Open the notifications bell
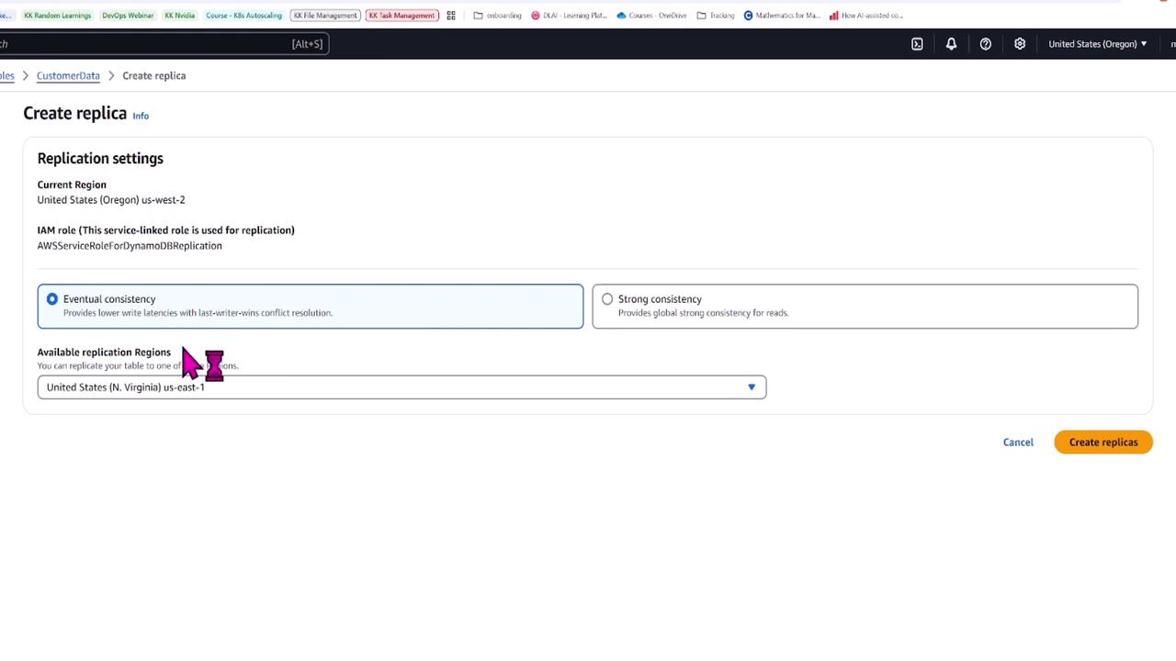1176x661 pixels. pyautogui.click(x=951, y=44)
